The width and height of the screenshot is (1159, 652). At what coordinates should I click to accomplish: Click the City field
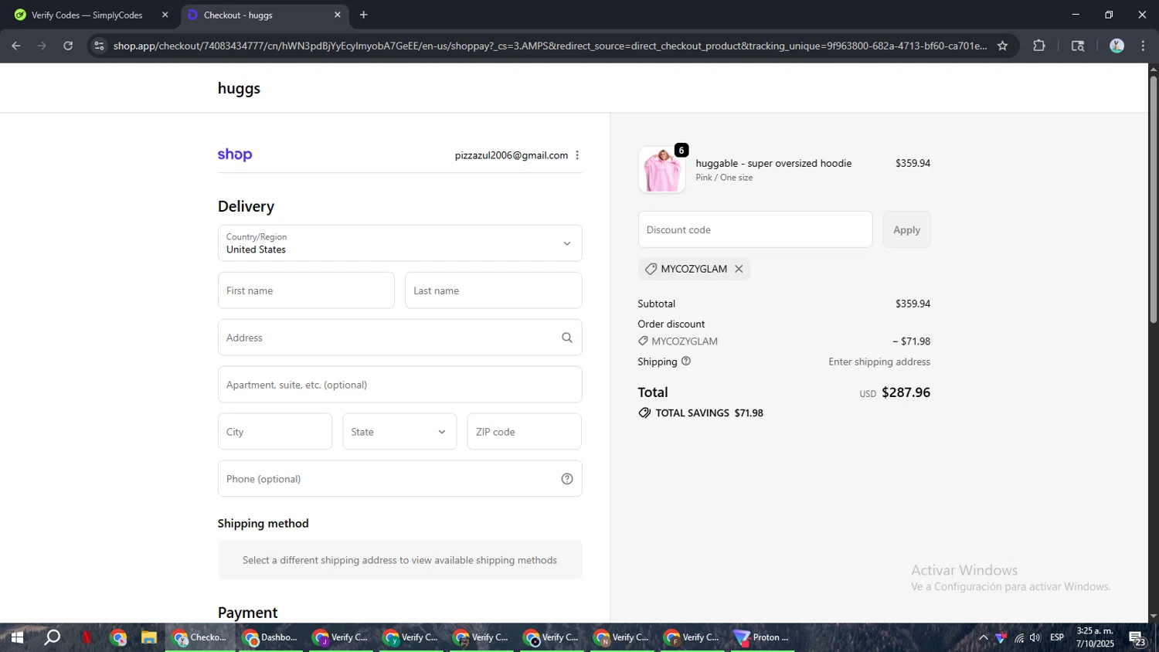coord(274,432)
